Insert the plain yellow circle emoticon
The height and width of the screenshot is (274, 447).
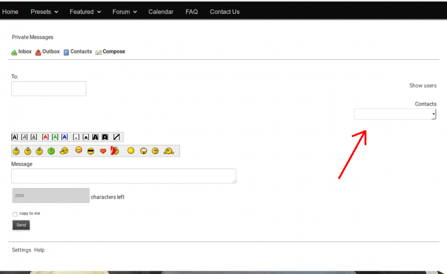point(131,151)
